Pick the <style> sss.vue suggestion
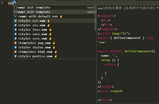Screen dimensions: 159x104 pos(55,25)
